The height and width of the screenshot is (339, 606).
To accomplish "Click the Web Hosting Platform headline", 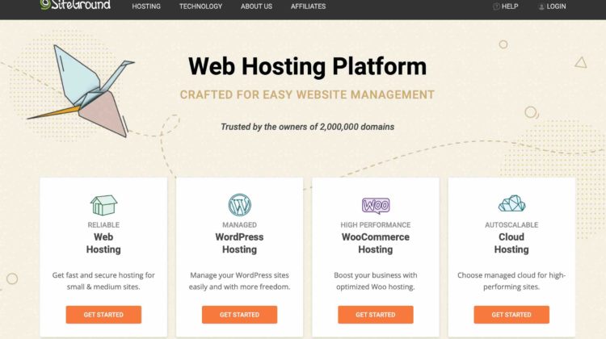I will [x=307, y=66].
